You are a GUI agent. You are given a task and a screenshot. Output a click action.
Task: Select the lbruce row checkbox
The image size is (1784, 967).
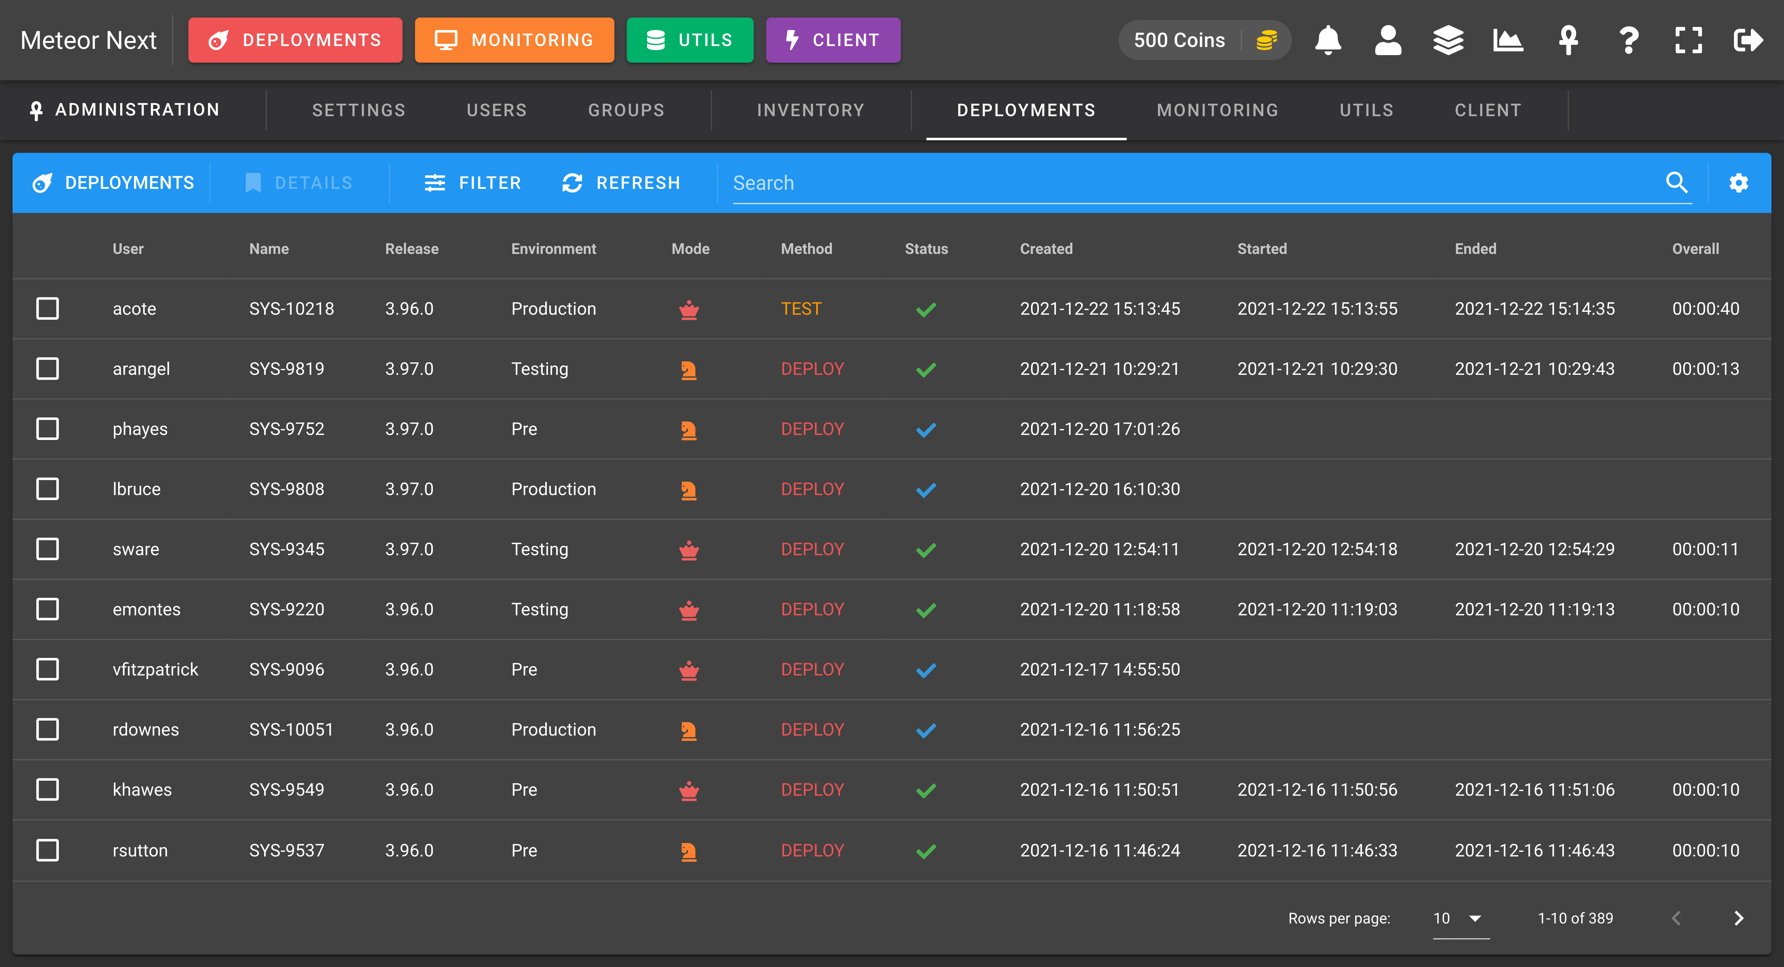(47, 489)
